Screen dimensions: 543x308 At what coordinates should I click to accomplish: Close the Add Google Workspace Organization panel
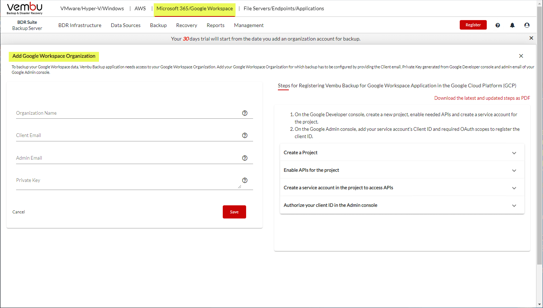coord(521,56)
